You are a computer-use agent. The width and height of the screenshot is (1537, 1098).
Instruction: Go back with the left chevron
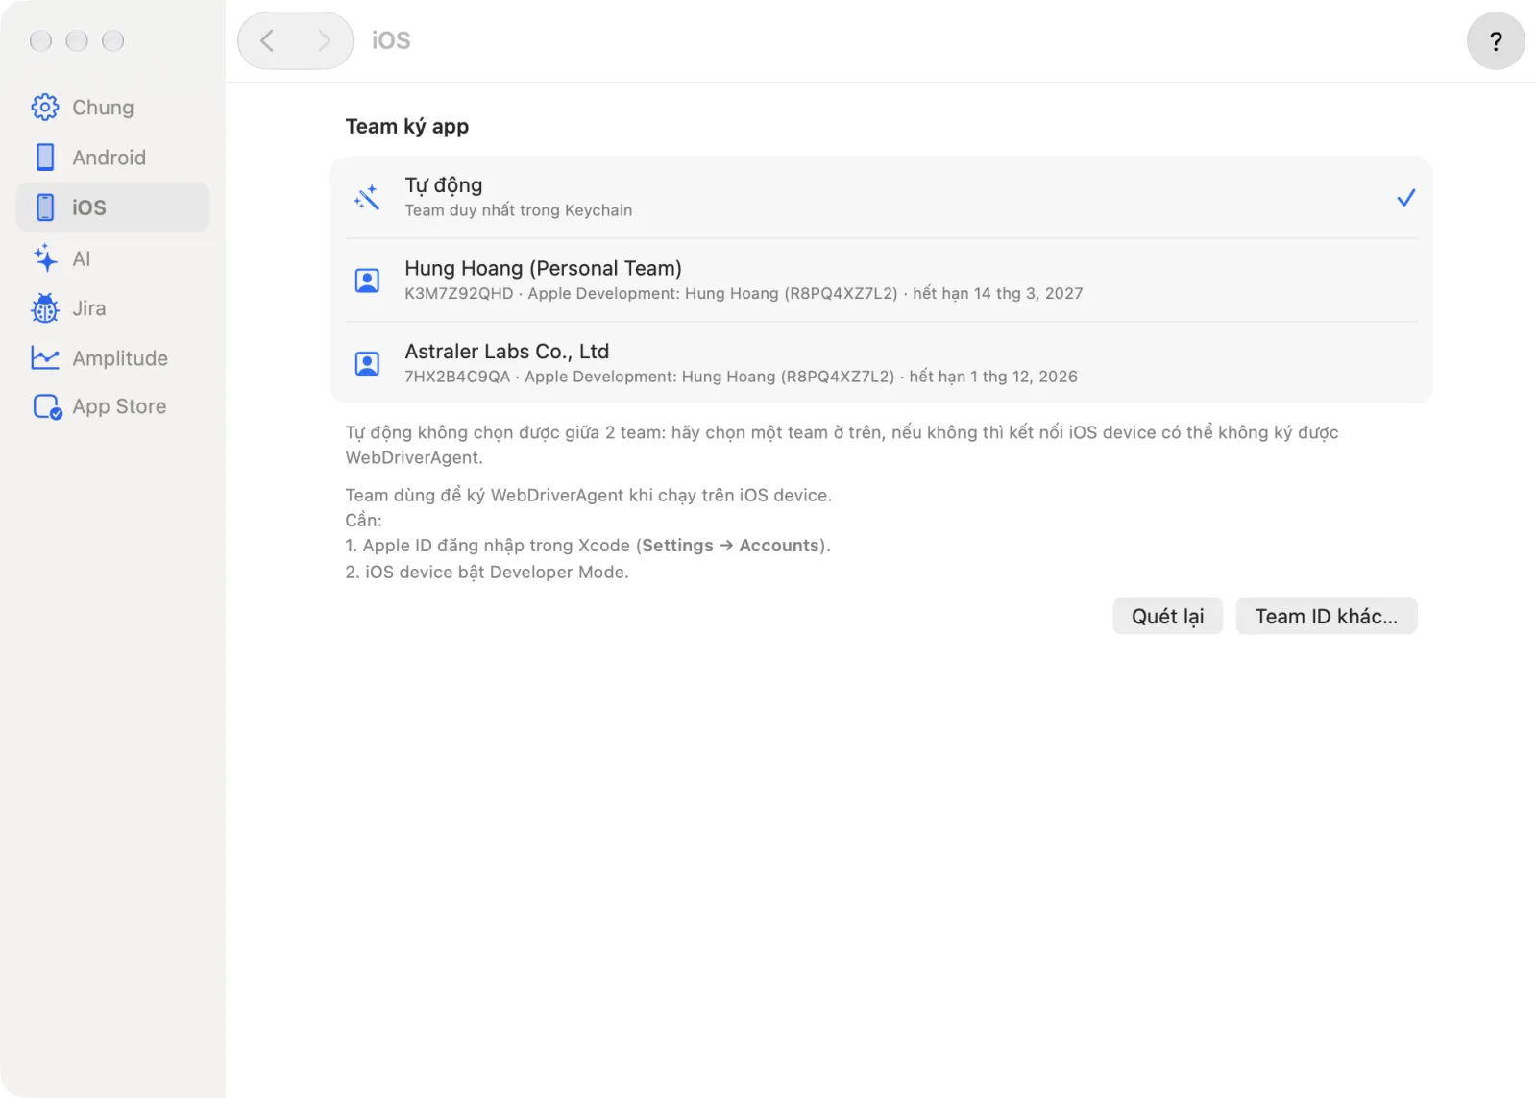(x=267, y=40)
